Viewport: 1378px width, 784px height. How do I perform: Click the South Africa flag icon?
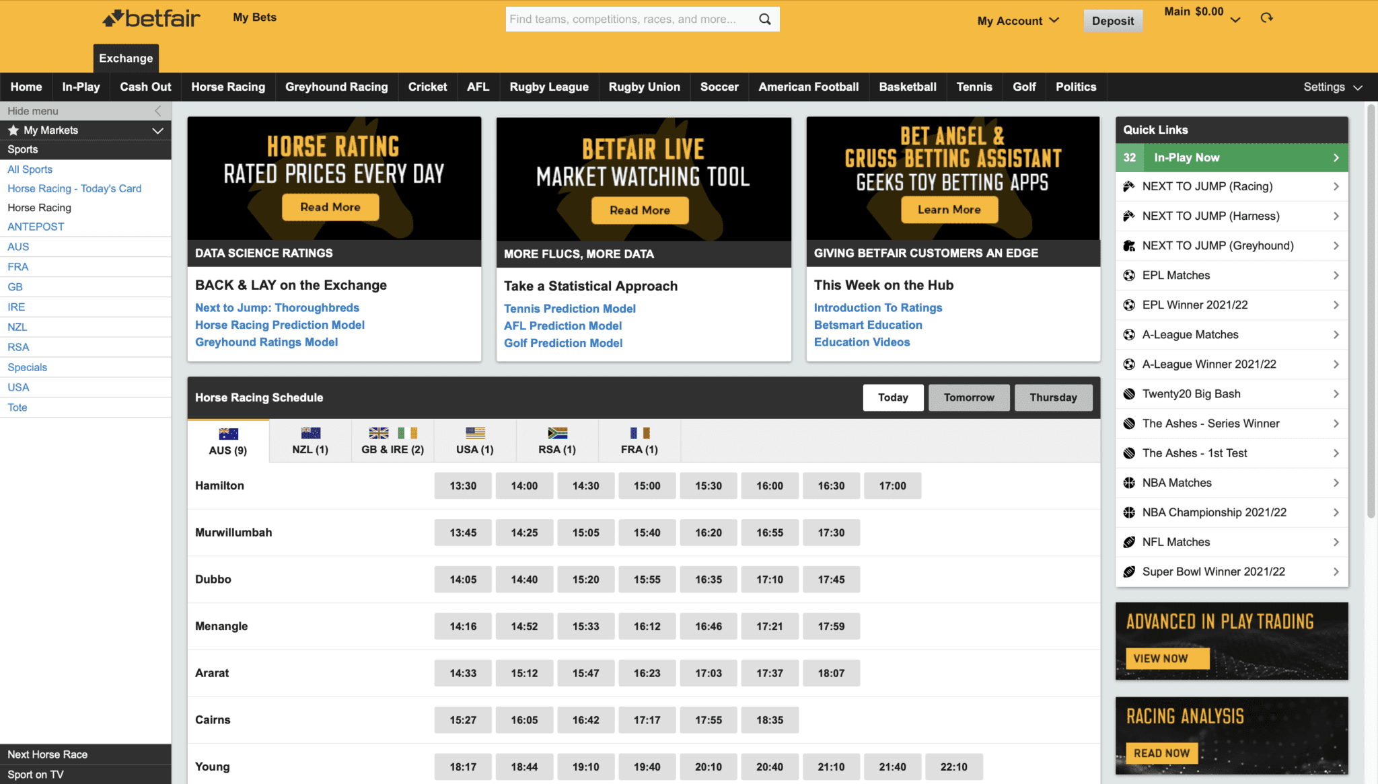(x=557, y=433)
